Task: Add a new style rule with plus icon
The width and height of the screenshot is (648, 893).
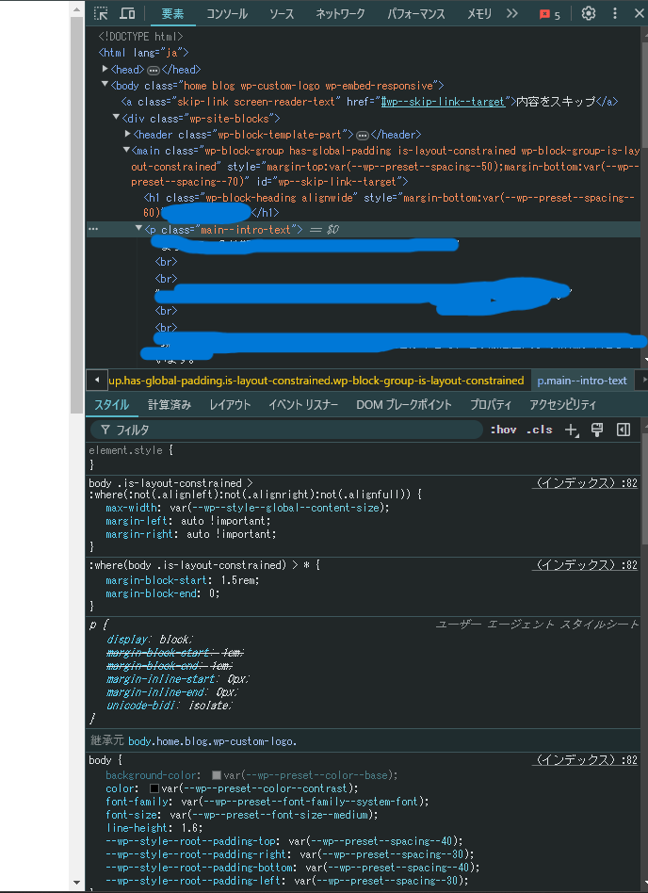Action: [571, 430]
